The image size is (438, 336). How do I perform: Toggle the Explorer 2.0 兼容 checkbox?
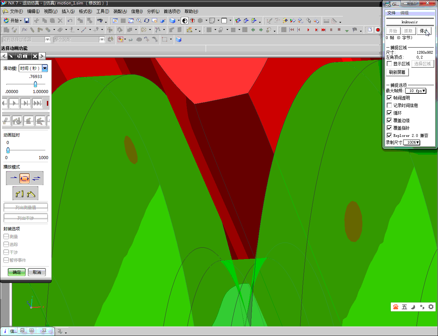[x=389, y=135]
